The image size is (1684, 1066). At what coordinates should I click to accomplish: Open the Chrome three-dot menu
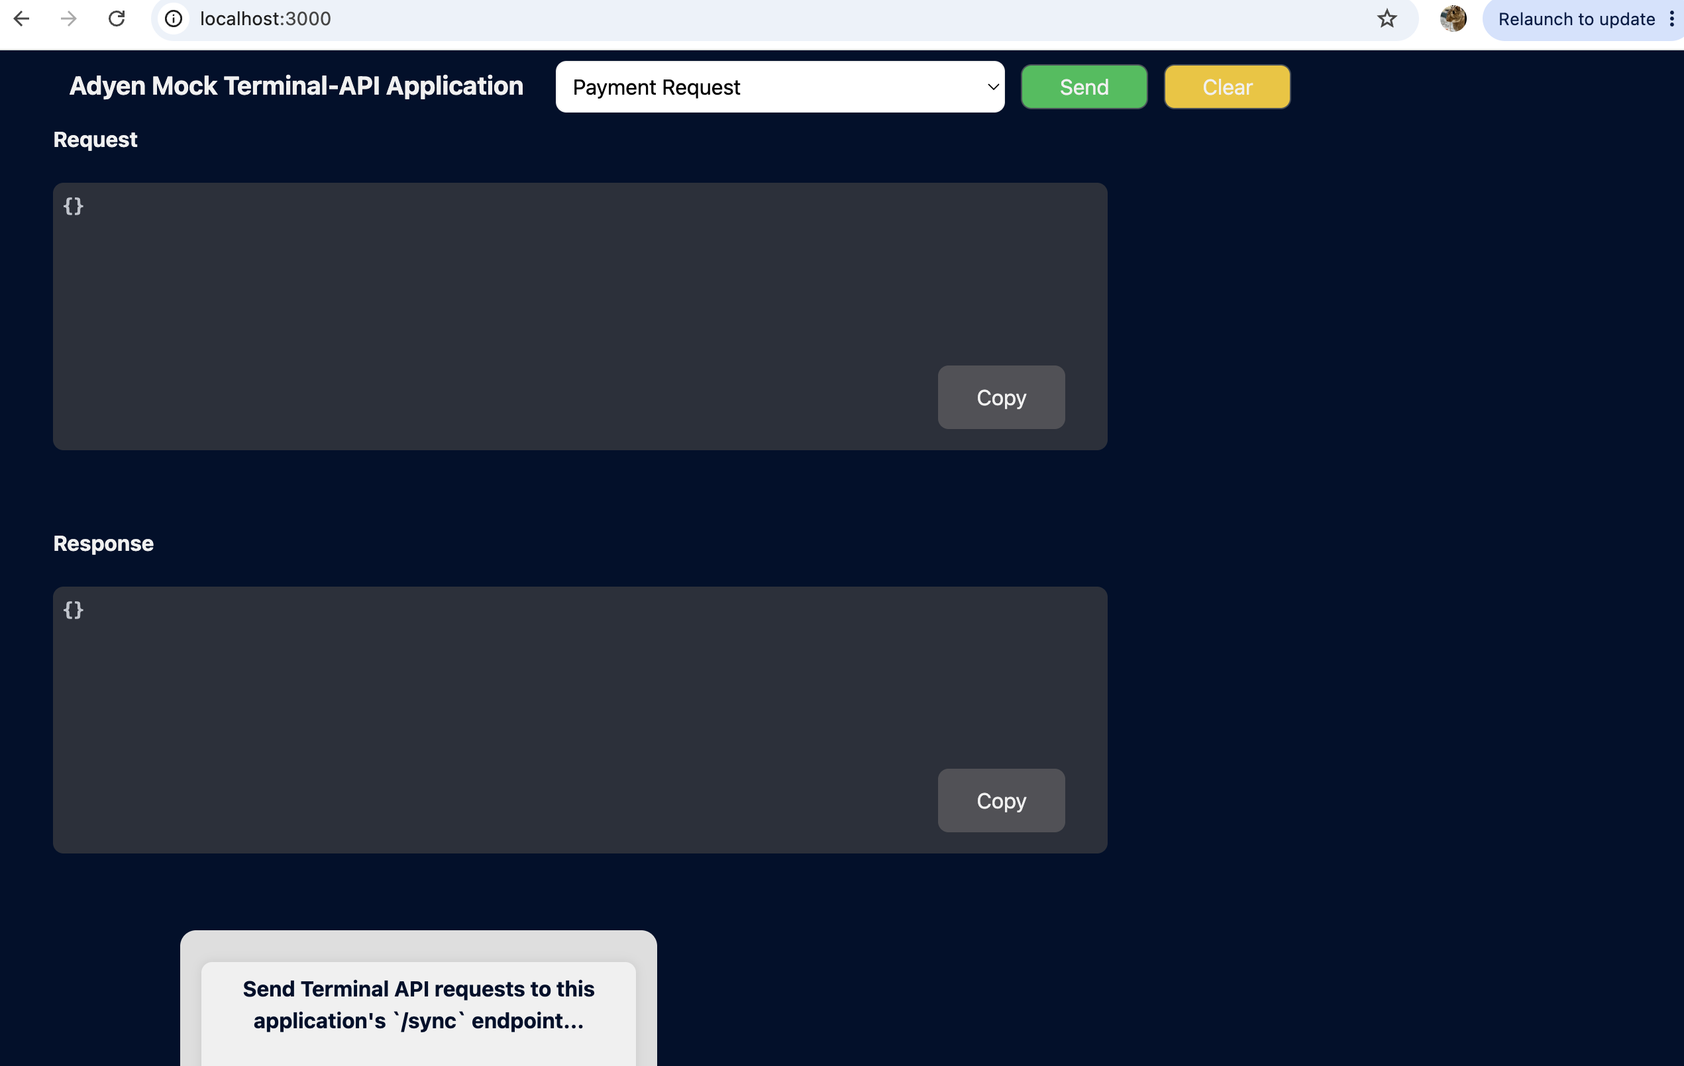click(1671, 19)
